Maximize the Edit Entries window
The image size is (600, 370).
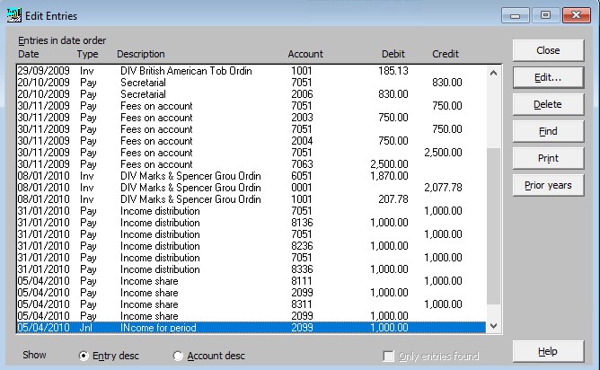pos(545,15)
